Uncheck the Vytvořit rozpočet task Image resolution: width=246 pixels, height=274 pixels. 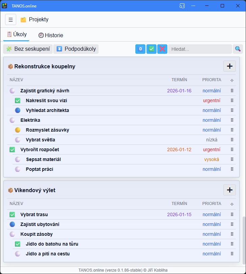click(12, 150)
